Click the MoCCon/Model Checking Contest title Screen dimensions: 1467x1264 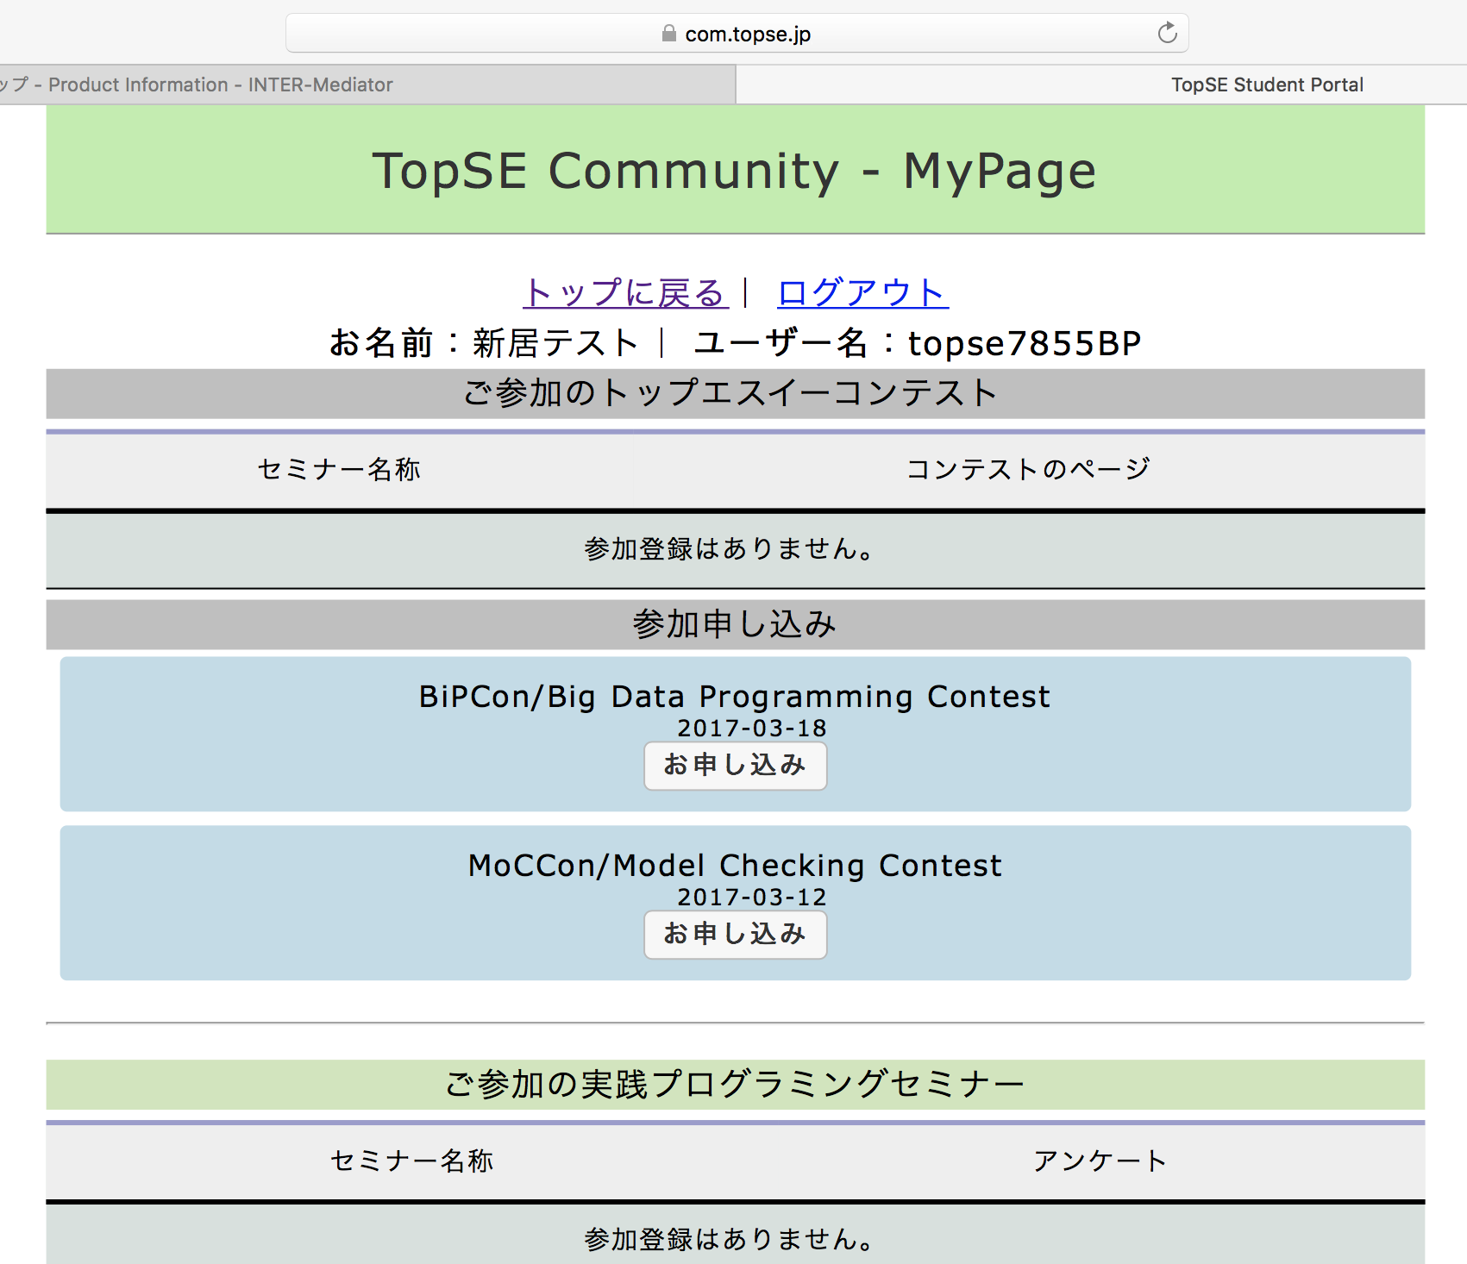coord(735,866)
